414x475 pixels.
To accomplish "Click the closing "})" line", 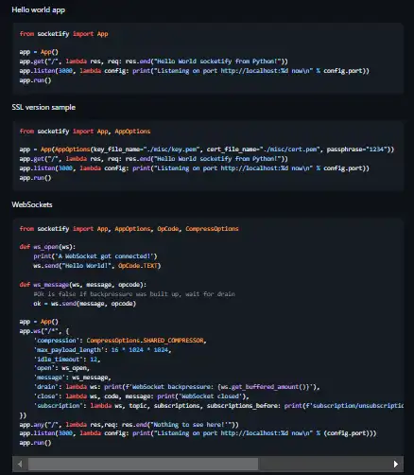I will click(23, 415).
